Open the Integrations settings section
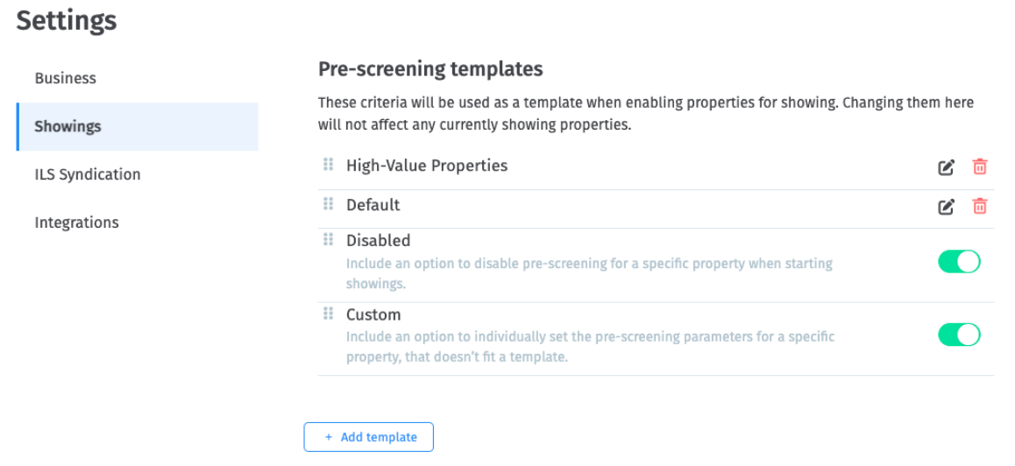 pos(76,222)
